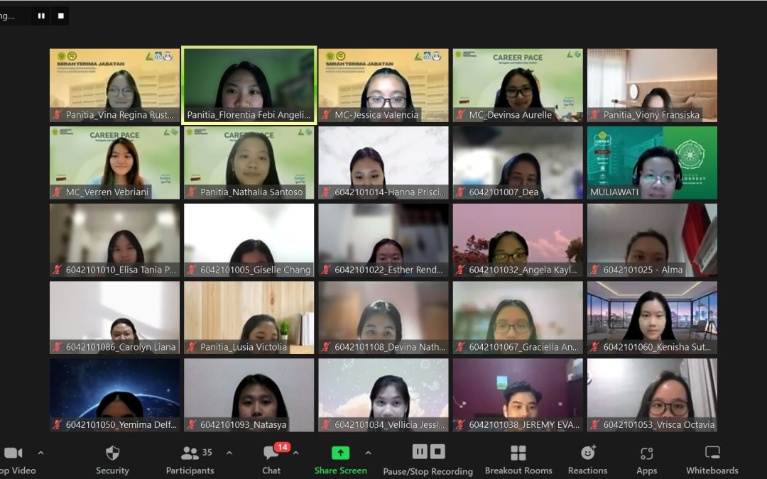
Task: Open Whiteboards
Action: tap(712, 453)
